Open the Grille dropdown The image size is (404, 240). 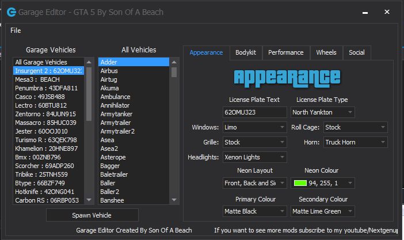click(x=254, y=142)
